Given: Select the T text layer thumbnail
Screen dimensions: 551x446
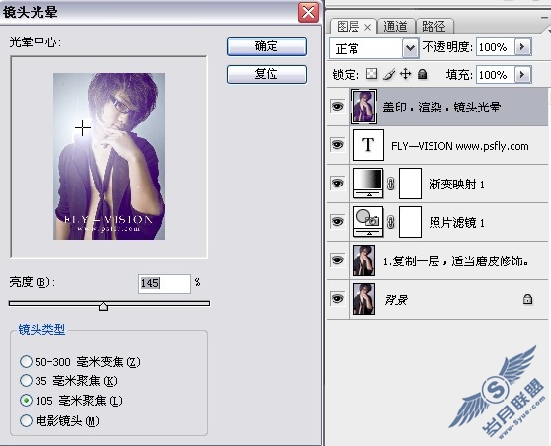Looking at the screenshot, I should tap(368, 145).
